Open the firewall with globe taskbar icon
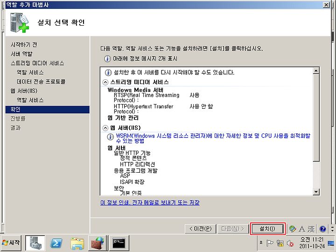This screenshot has width=336, height=252. click(x=98, y=243)
